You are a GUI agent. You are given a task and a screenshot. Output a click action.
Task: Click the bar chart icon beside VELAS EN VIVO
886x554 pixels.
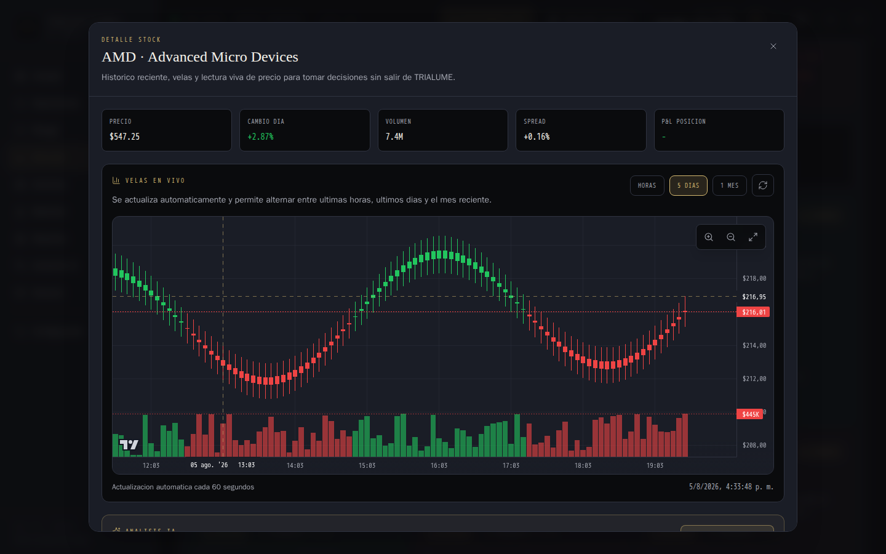(116, 180)
